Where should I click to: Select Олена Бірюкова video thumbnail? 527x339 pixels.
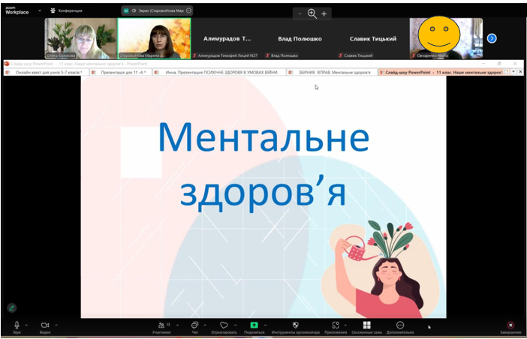pos(80,38)
